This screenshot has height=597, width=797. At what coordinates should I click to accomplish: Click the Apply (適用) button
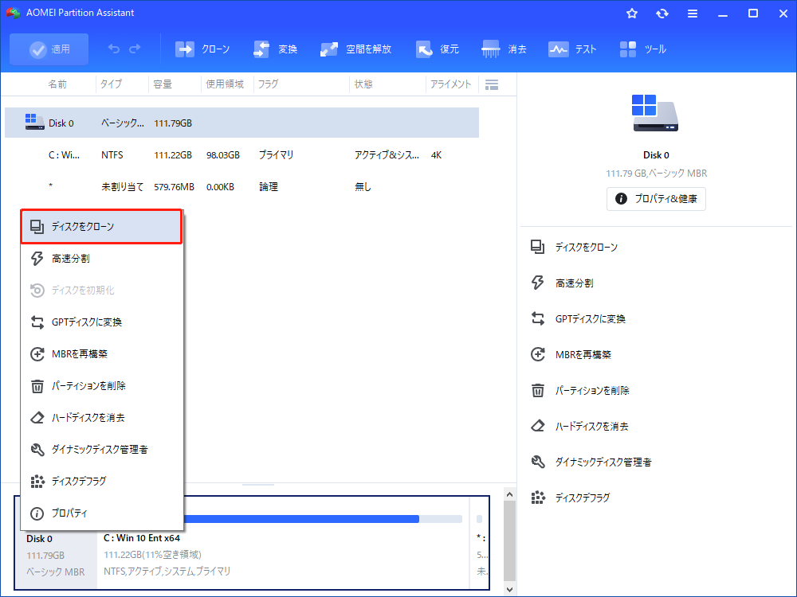pyautogui.click(x=49, y=49)
